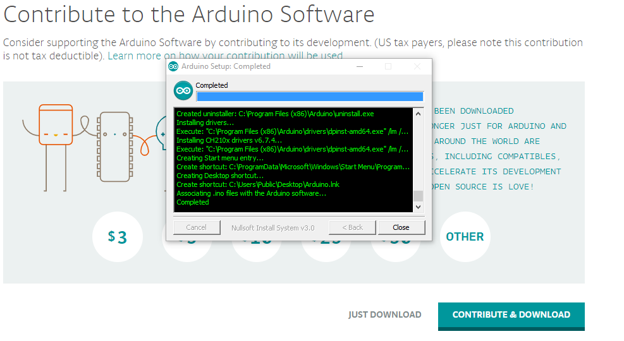Open Learn more on how your contribution link
Screen dimensions: 624x341
pos(225,56)
